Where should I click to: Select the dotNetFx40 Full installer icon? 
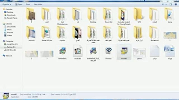[93, 53]
